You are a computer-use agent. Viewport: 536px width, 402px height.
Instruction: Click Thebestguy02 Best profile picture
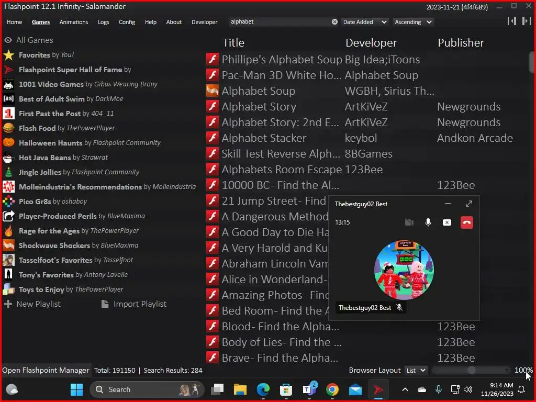tap(404, 270)
